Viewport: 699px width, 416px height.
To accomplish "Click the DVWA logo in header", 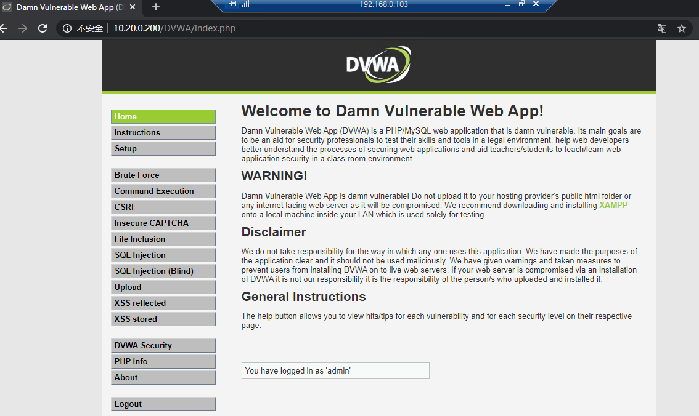I will click(x=378, y=65).
